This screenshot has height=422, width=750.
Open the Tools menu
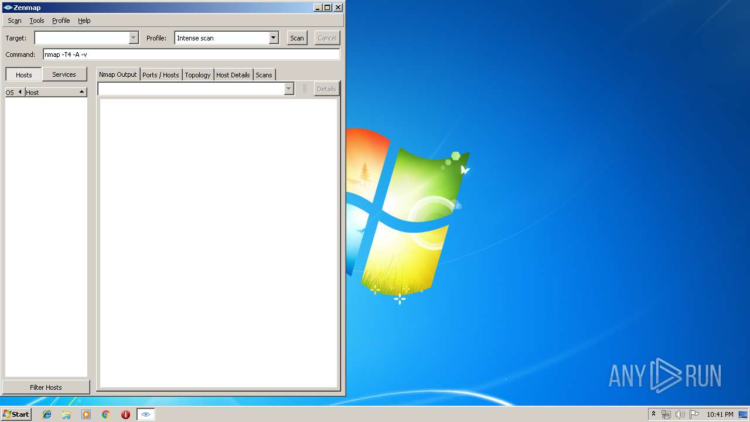point(37,21)
